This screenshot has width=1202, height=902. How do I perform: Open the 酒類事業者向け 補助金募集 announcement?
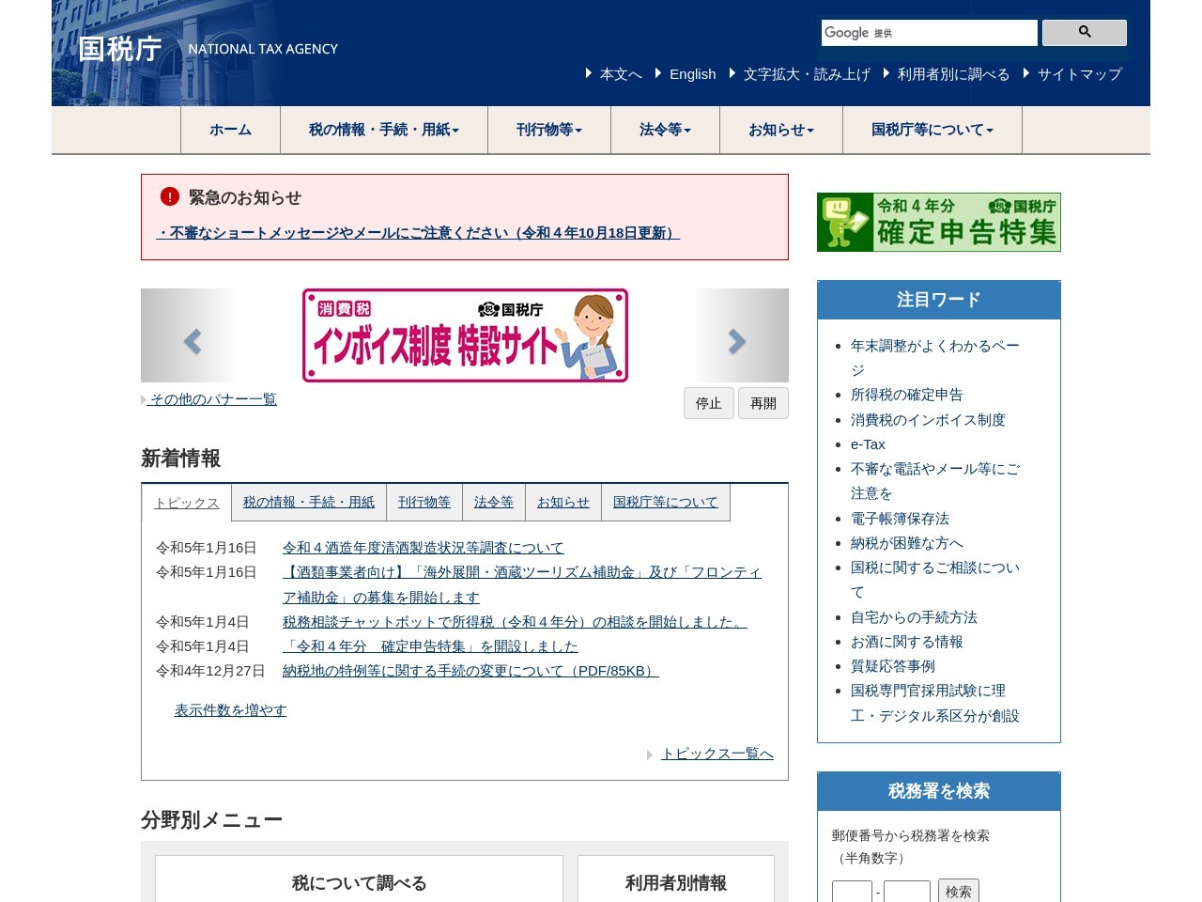tap(522, 584)
